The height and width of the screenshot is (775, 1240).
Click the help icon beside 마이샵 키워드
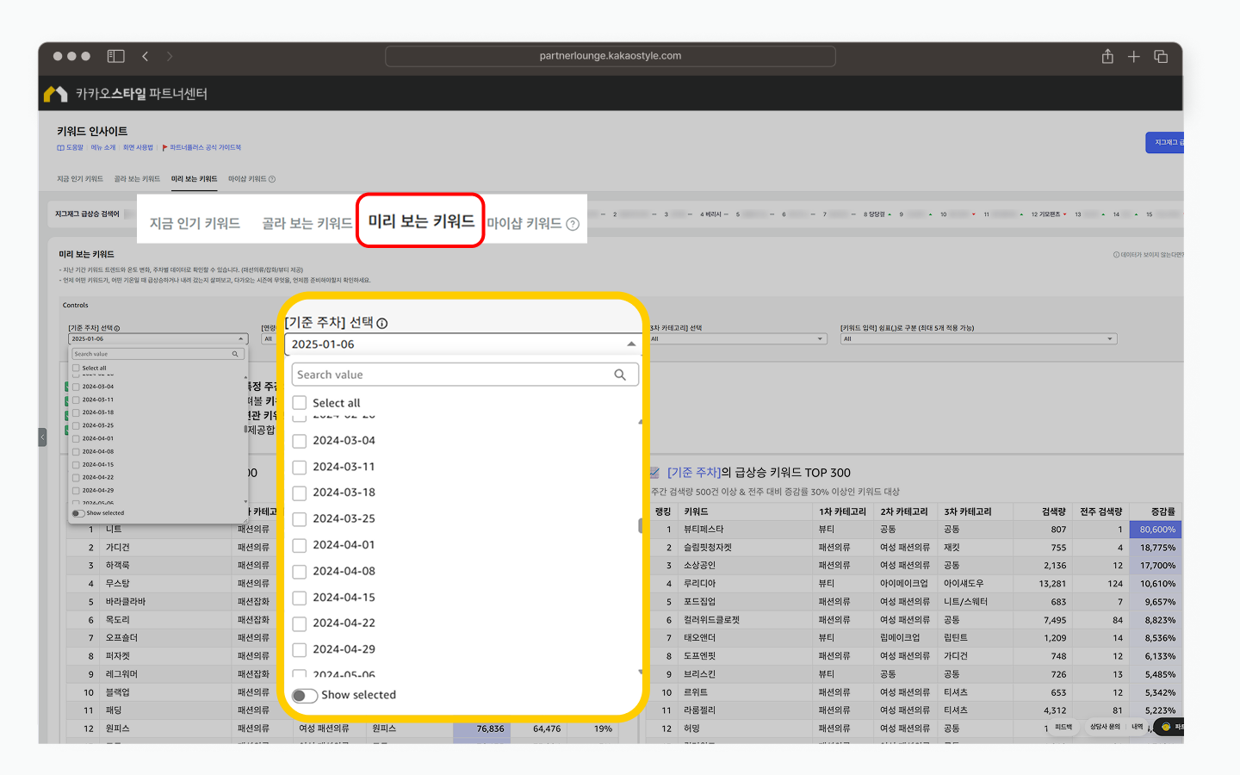[x=573, y=224]
